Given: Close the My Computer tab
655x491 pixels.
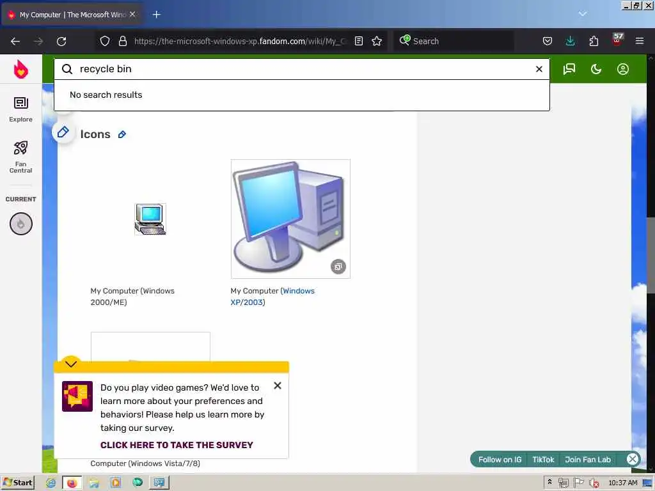Looking at the screenshot, I should [132, 14].
